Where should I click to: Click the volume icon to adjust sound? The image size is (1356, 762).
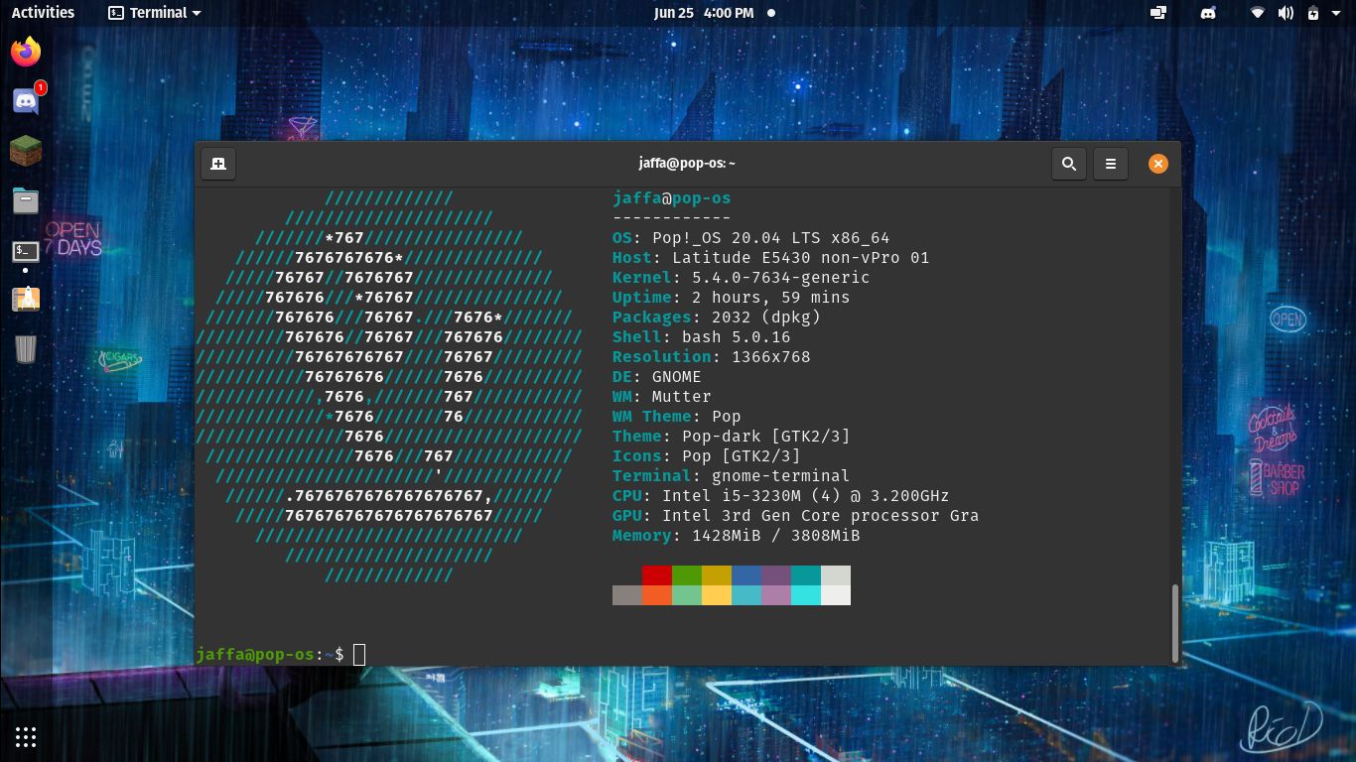[x=1285, y=13]
